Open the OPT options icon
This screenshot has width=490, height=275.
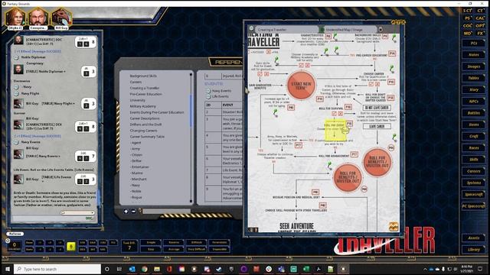(481, 25)
